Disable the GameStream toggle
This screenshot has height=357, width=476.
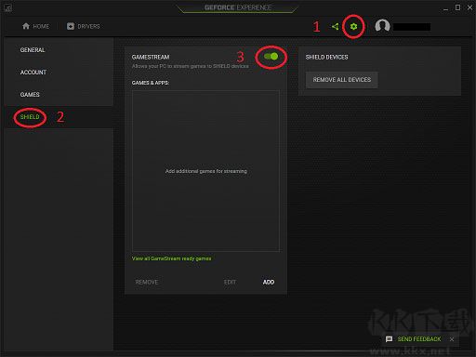(x=271, y=57)
